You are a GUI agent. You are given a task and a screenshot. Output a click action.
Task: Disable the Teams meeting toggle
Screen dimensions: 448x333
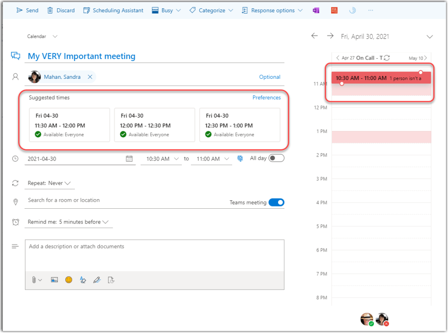click(x=276, y=202)
